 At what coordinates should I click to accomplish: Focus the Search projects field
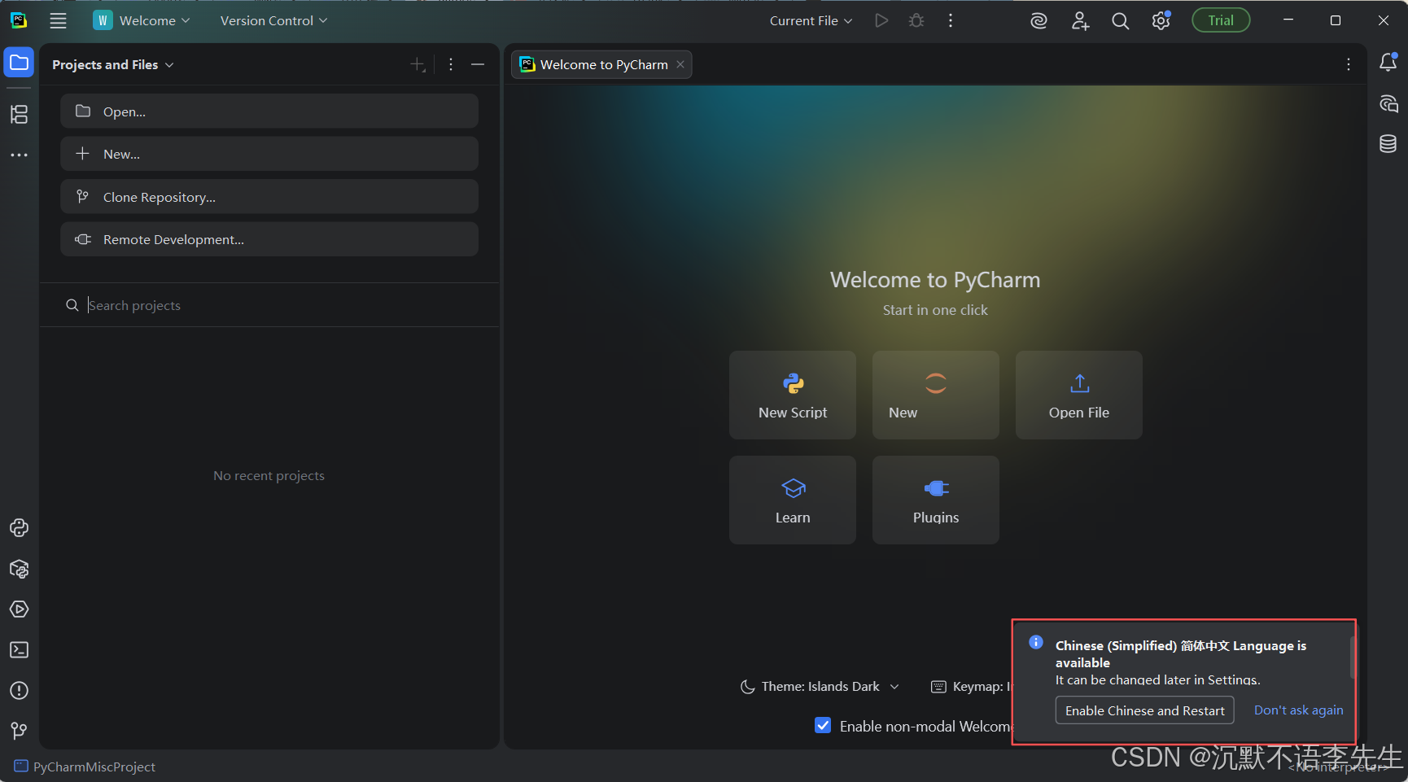point(269,305)
